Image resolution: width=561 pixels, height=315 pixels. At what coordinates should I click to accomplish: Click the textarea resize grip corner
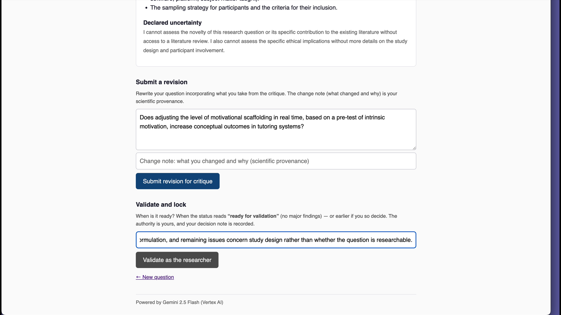point(414,148)
